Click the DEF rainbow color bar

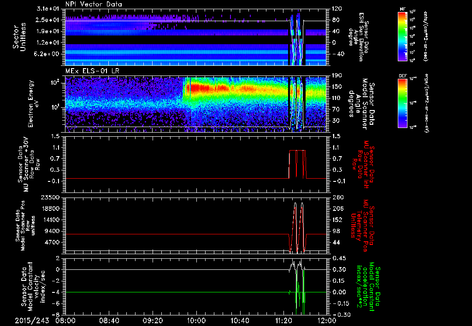(x=402, y=104)
